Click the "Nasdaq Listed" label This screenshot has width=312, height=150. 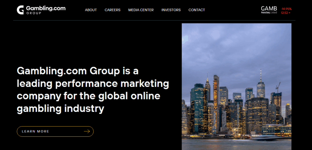(x=269, y=12)
